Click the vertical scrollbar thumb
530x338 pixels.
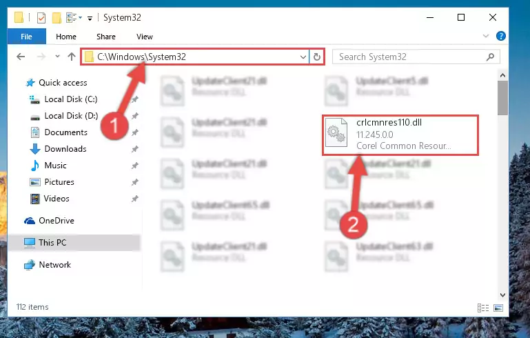[x=502, y=98]
